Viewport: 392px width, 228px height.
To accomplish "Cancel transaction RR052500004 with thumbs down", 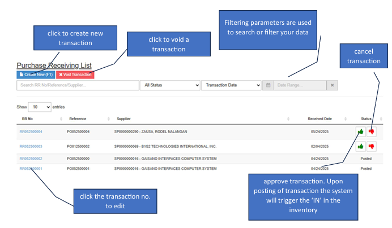I will point(371,131).
